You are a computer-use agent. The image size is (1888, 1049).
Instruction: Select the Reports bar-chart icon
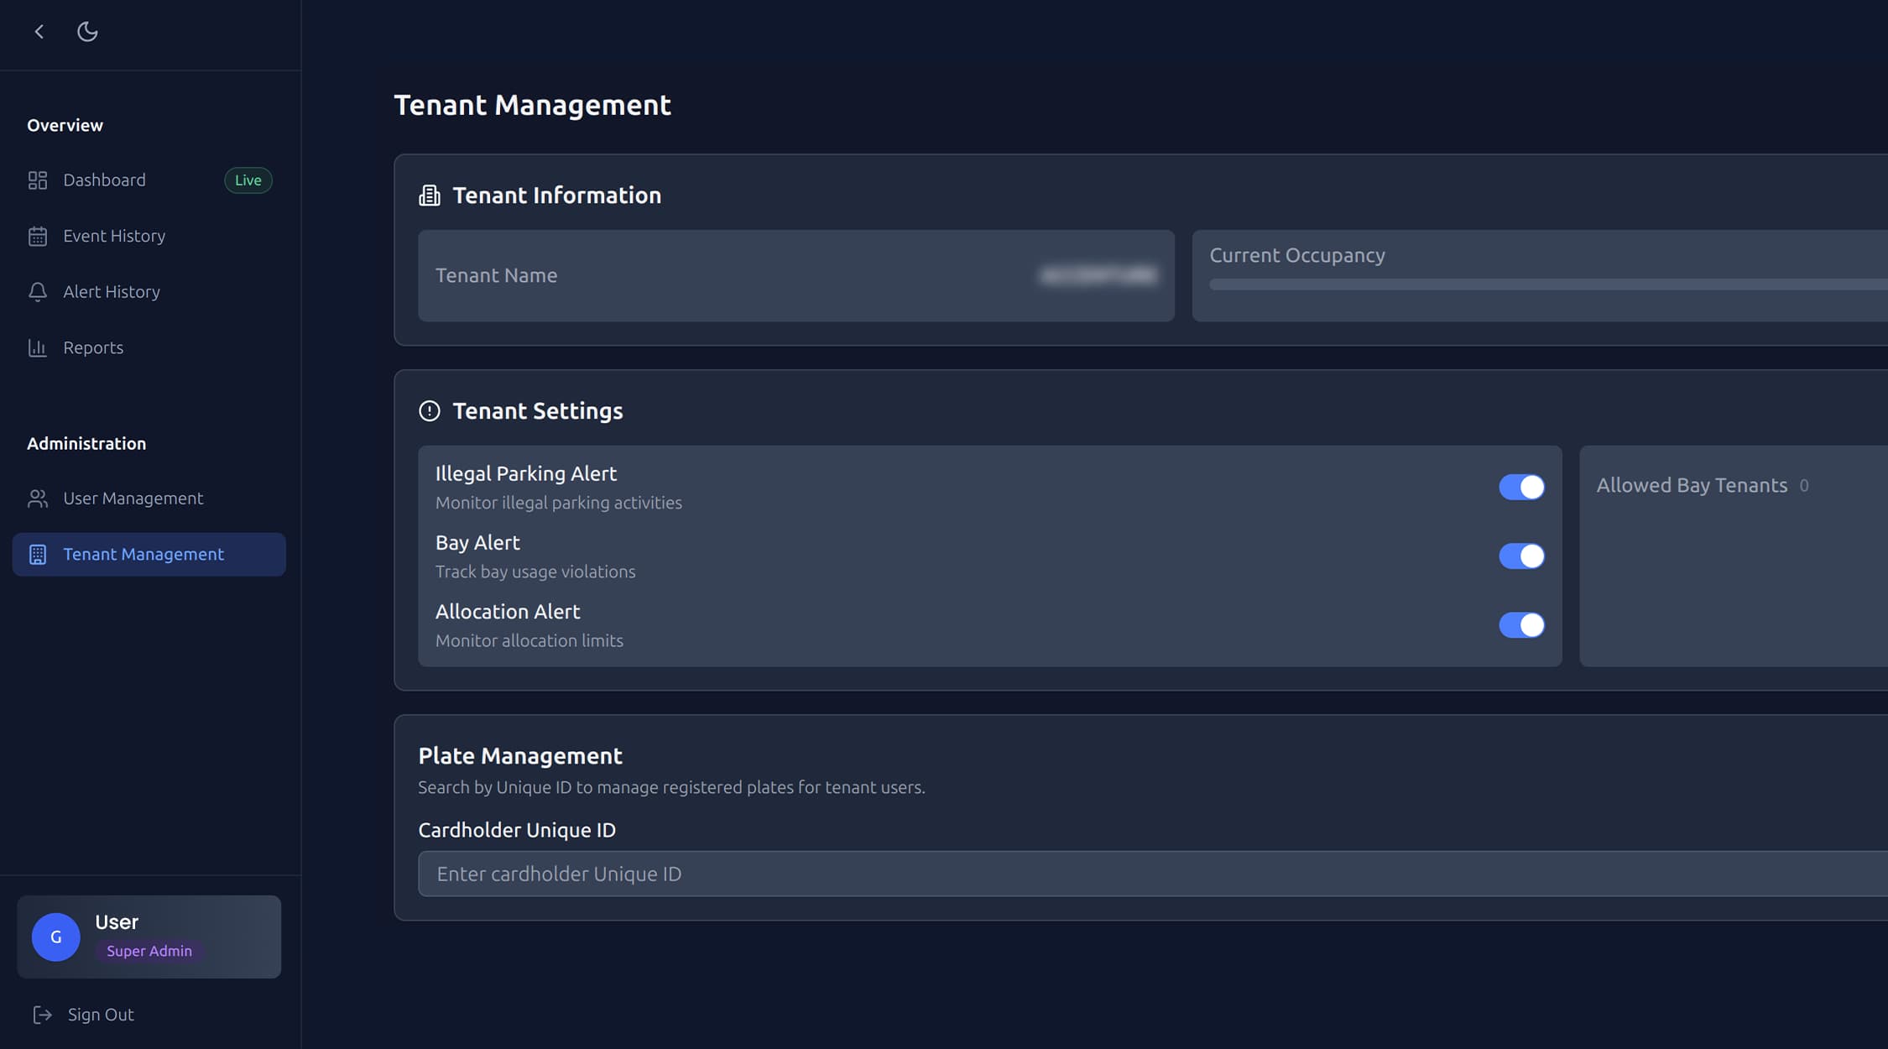click(38, 347)
